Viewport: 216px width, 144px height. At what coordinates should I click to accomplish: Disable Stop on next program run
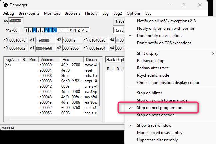click(x=159, y=108)
